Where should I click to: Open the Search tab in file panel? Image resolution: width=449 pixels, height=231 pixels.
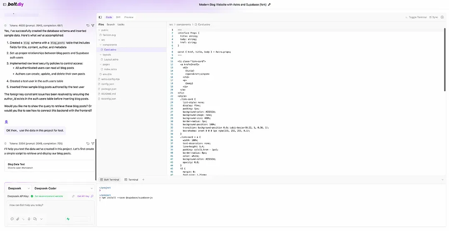tap(111, 25)
